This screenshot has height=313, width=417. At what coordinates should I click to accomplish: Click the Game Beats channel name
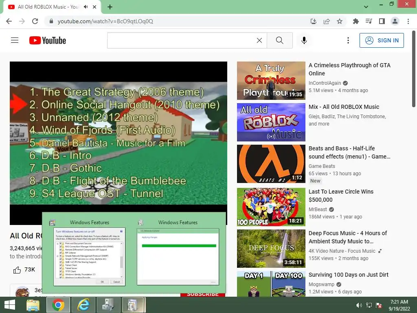pos(322,166)
